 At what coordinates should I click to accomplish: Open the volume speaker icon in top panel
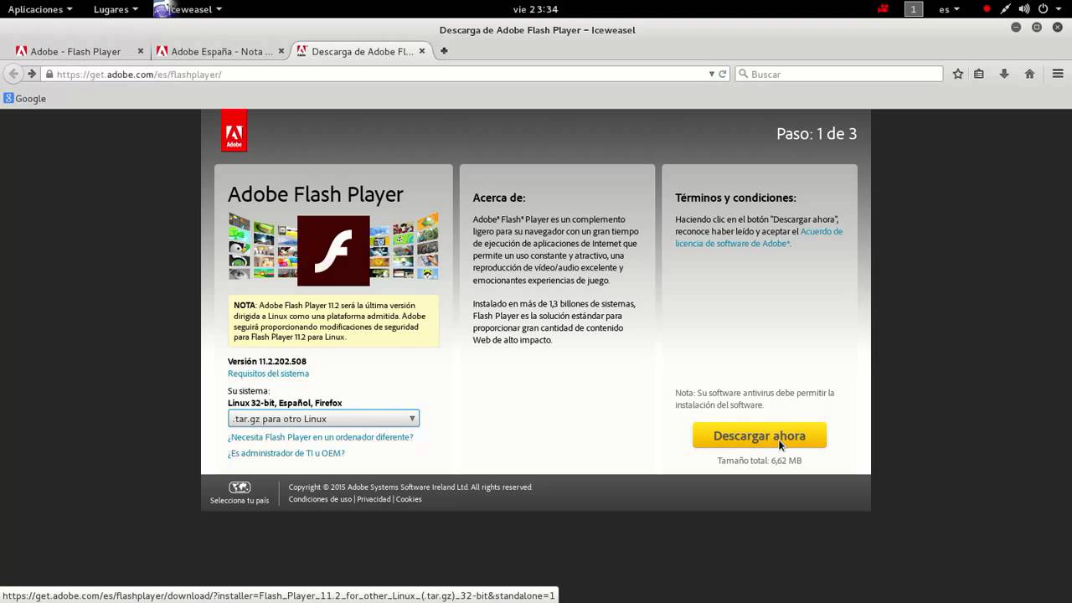pyautogui.click(x=1023, y=9)
